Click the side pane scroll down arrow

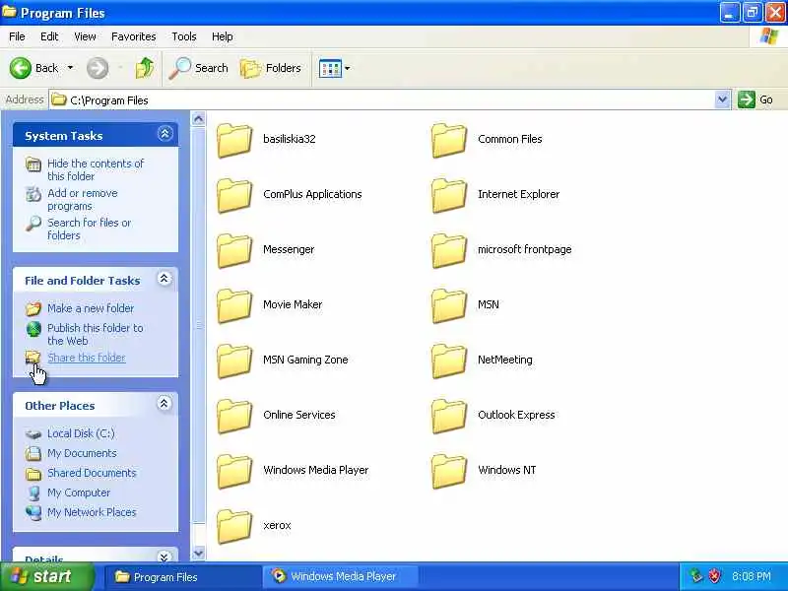[x=199, y=553]
